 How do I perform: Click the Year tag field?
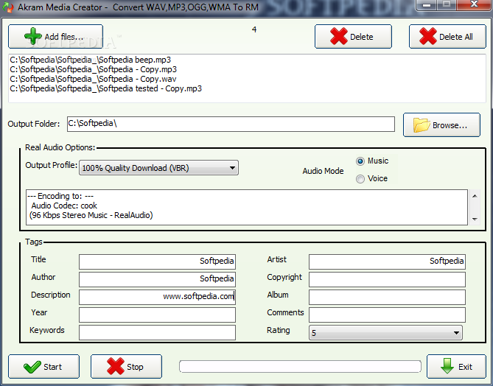click(157, 315)
